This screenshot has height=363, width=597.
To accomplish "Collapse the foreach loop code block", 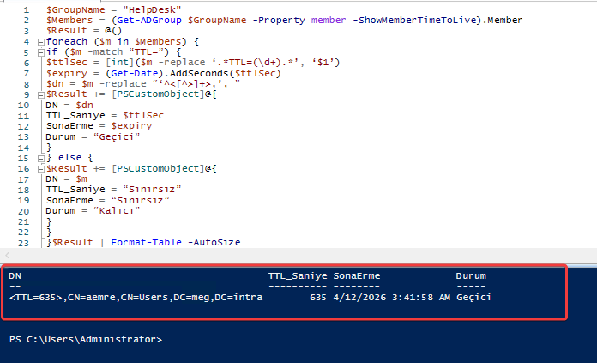I will [x=40, y=41].
